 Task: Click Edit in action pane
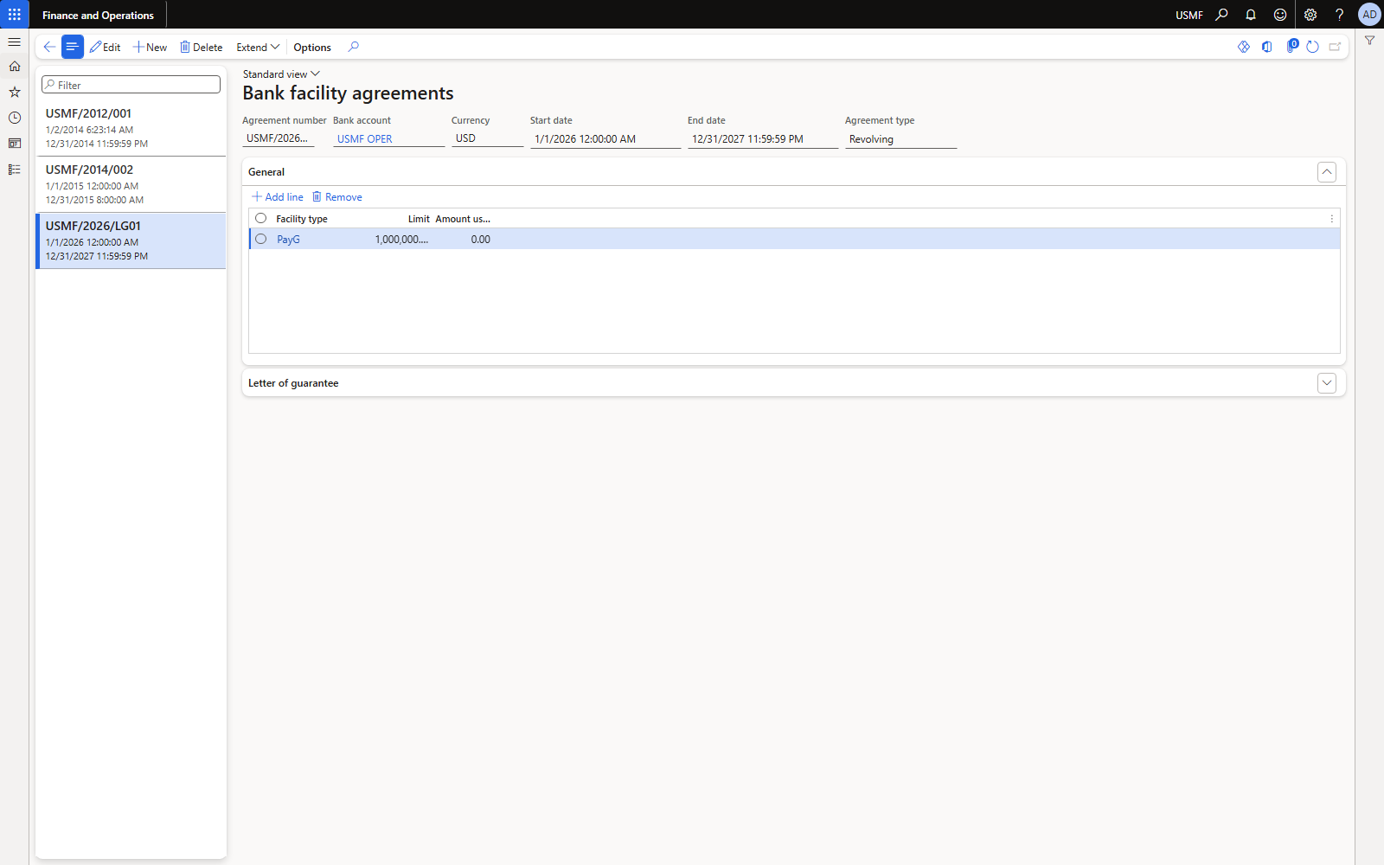click(x=106, y=48)
